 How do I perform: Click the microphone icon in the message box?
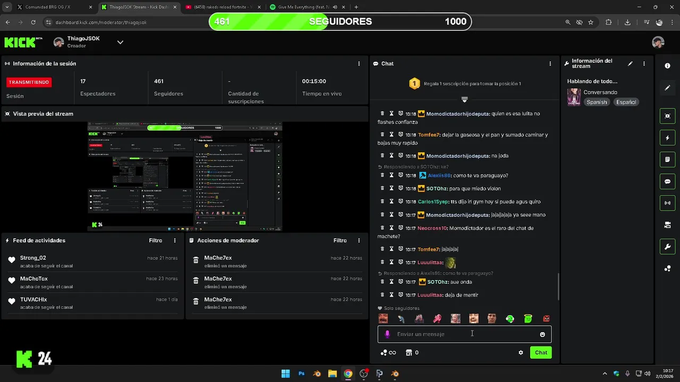pos(387,334)
